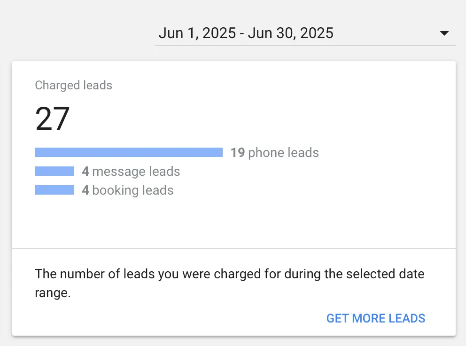The height and width of the screenshot is (346, 466).
Task: Open the date range dropdown
Action: pos(305,33)
